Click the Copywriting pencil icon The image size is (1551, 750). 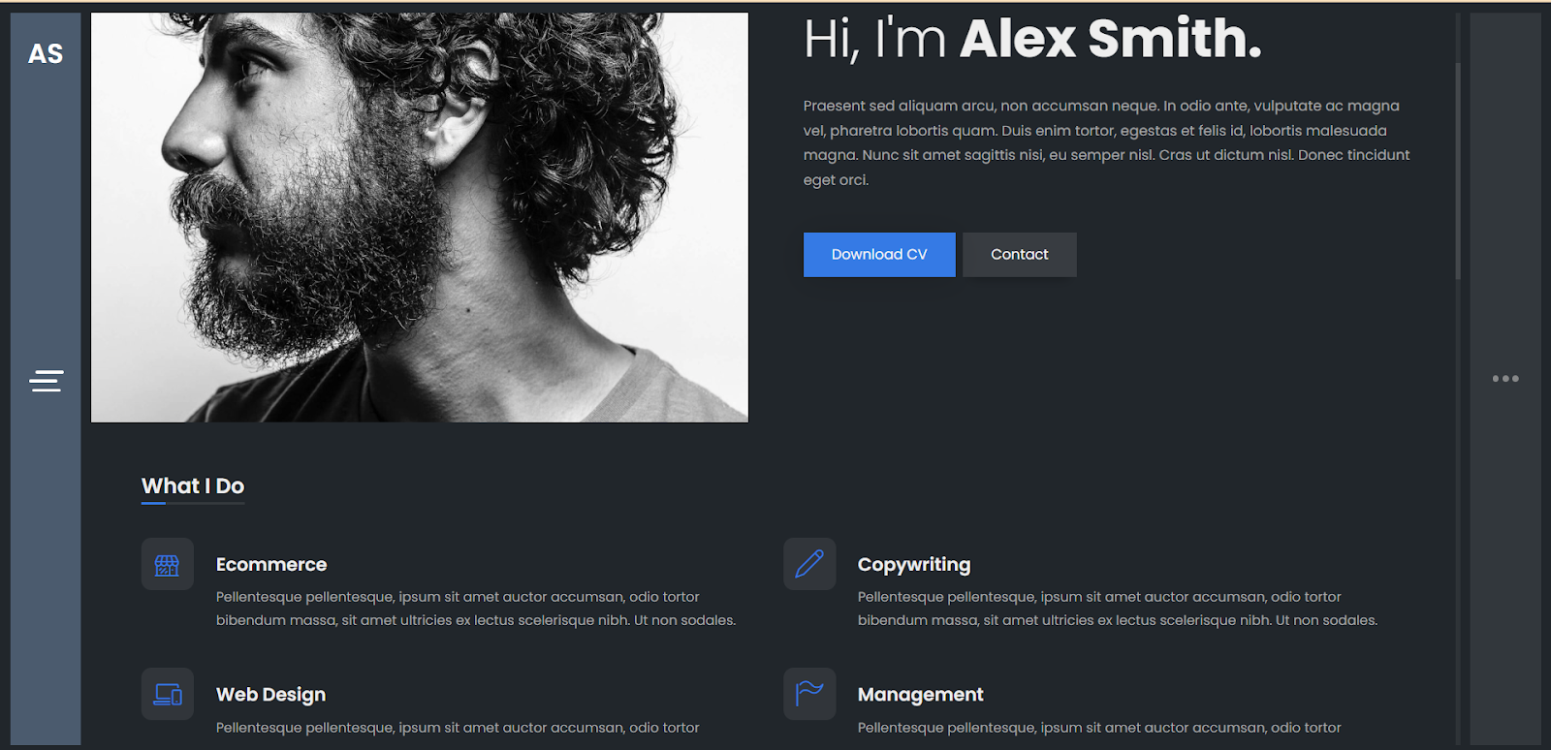[809, 564]
